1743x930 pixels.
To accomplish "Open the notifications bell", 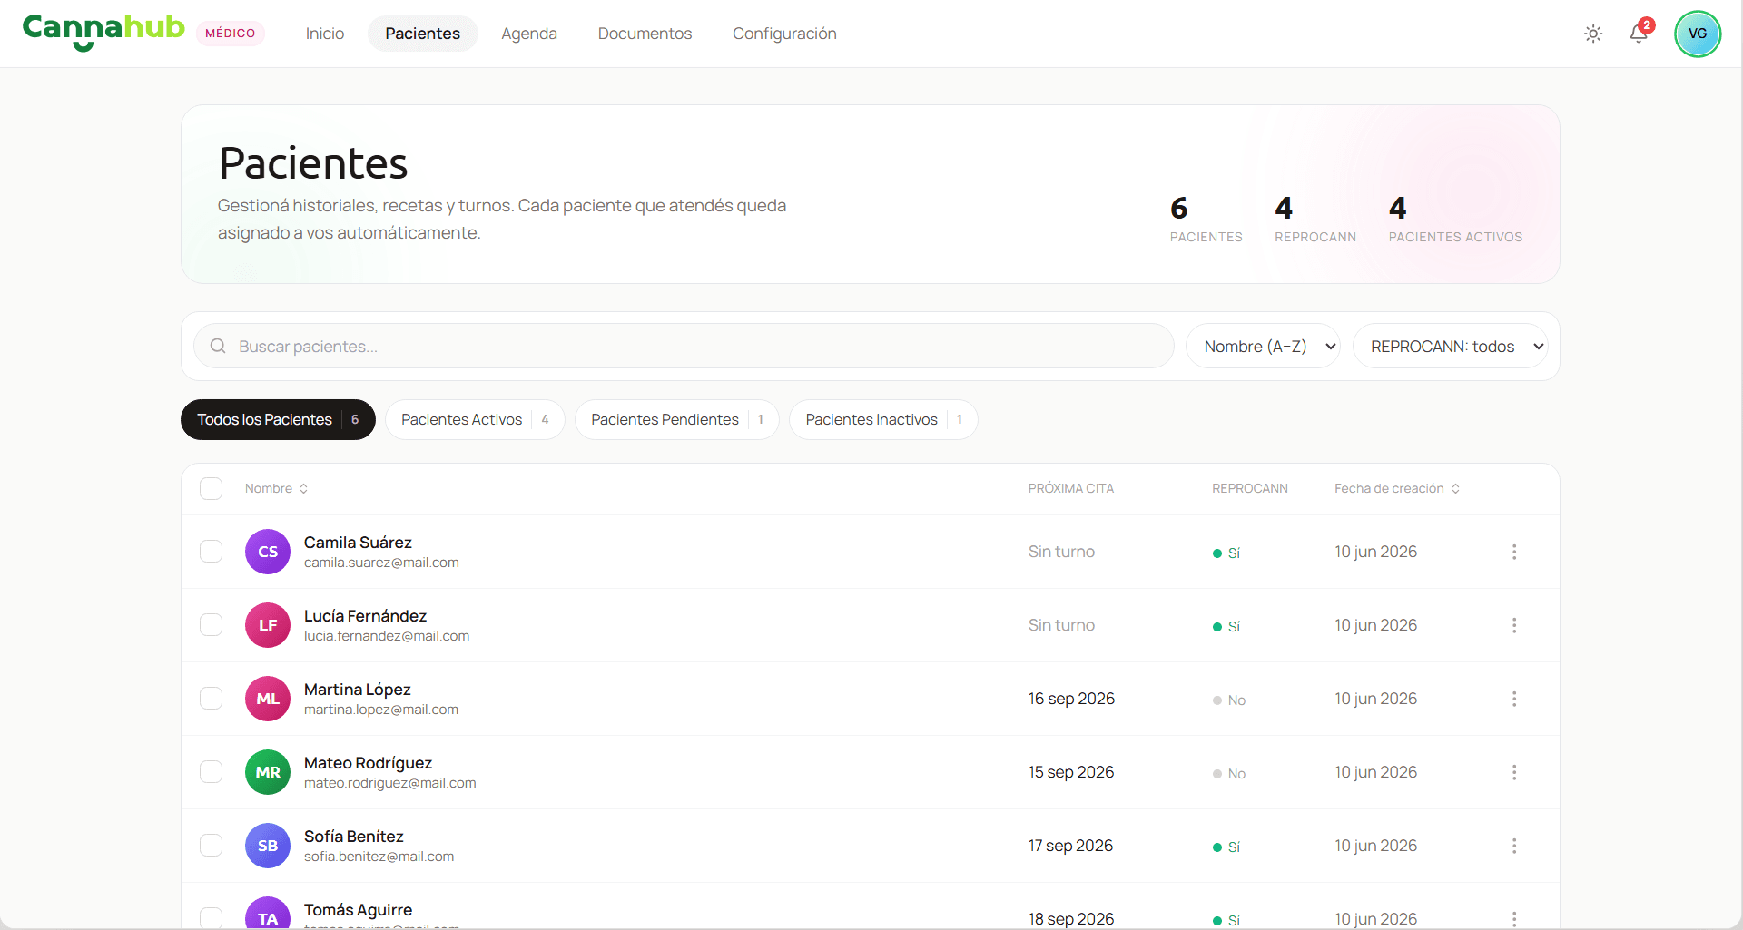I will (x=1639, y=34).
